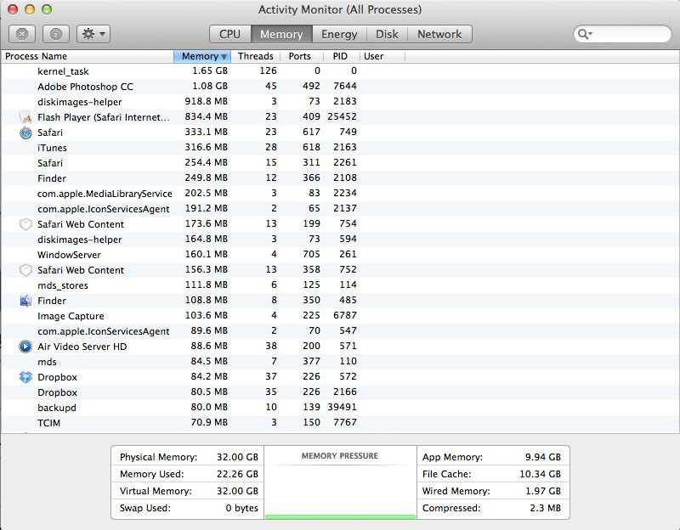Click the Air Video Server HD icon
The height and width of the screenshot is (530, 680).
(x=25, y=347)
